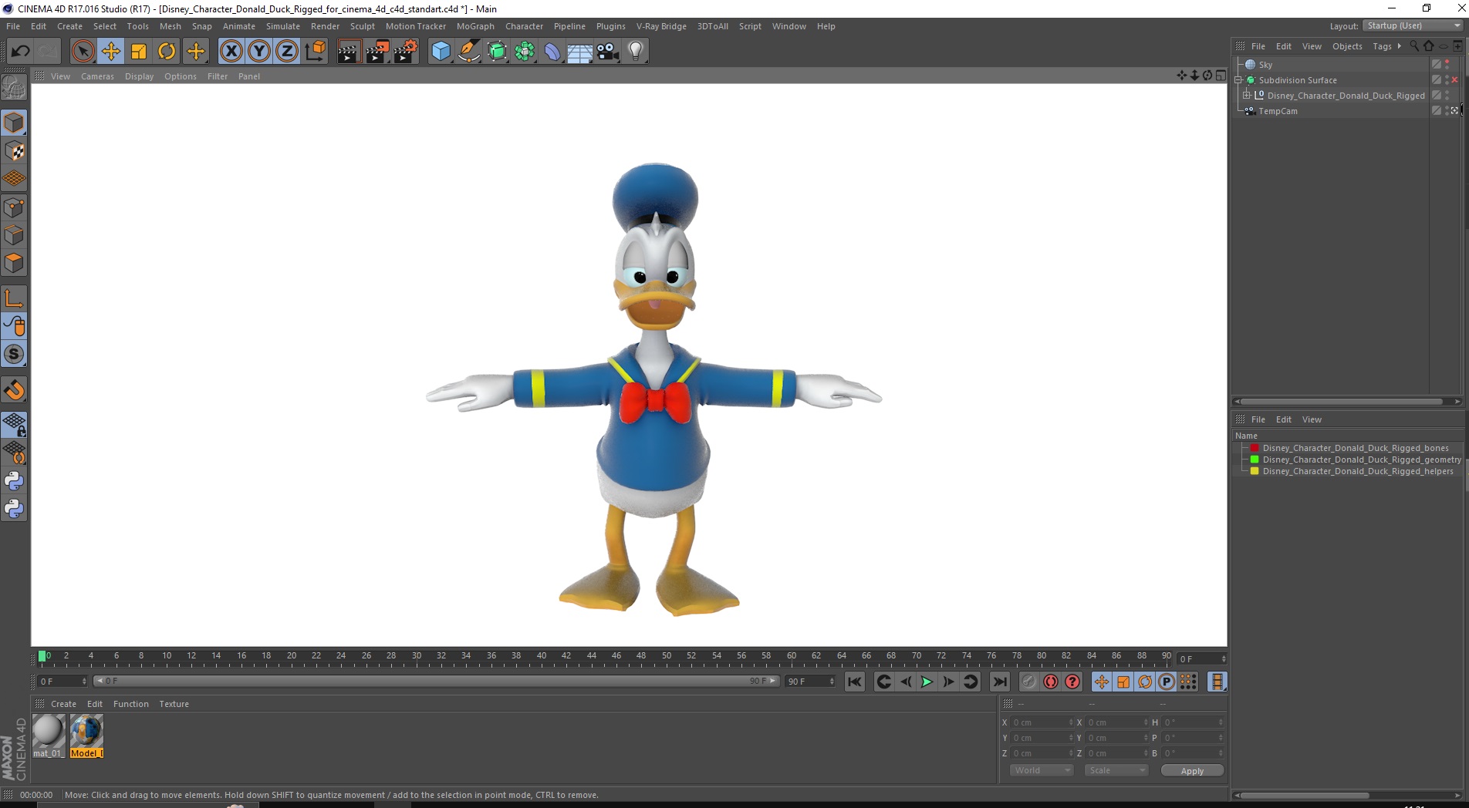Toggle visibility dots of the Sky object
The height and width of the screenshot is (808, 1469).
point(1447,65)
